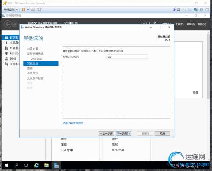Click the right BPA 结果 entry

click(118, 150)
